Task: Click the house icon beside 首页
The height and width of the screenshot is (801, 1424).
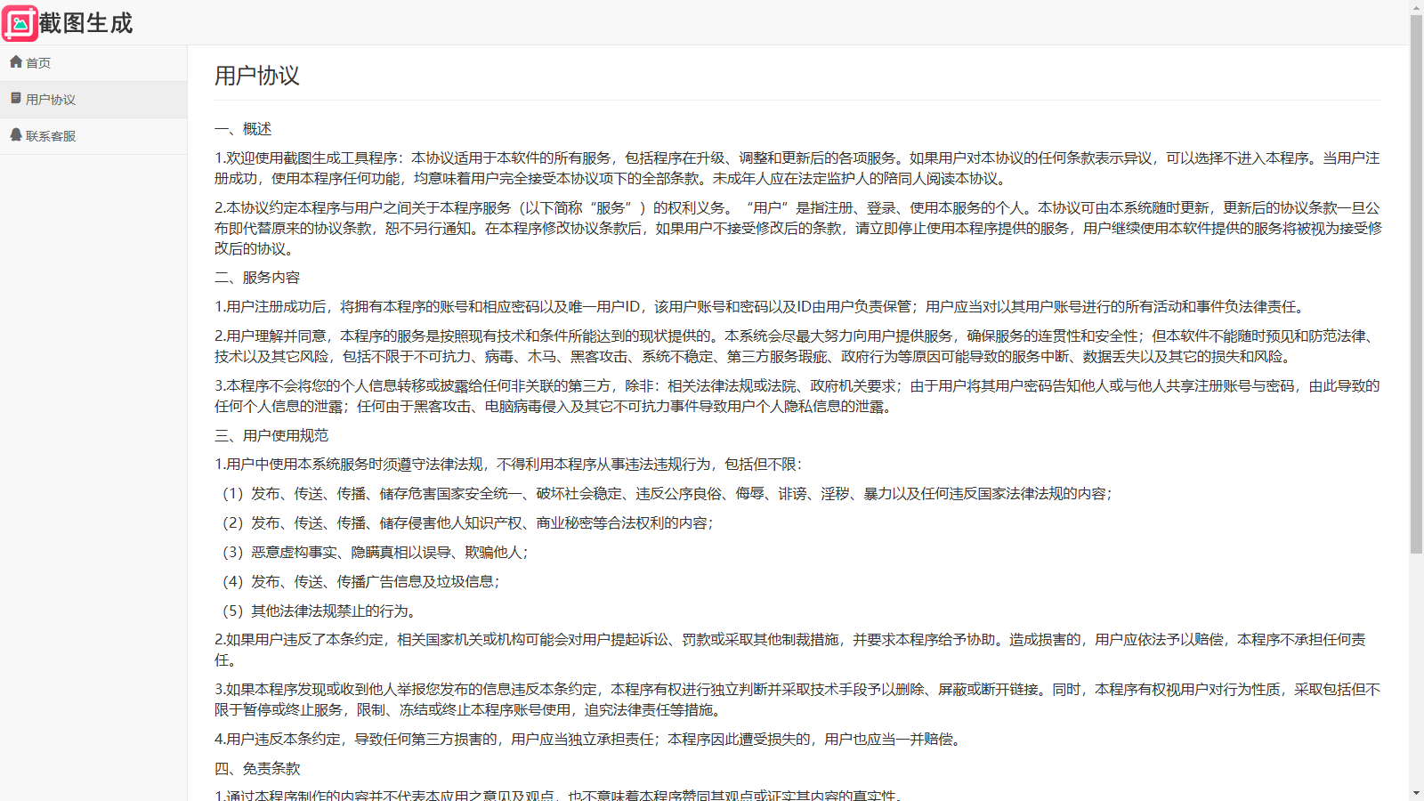Action: click(16, 62)
